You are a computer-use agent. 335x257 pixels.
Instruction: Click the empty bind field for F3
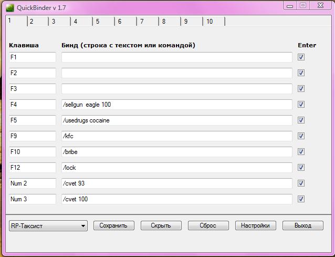point(177,89)
